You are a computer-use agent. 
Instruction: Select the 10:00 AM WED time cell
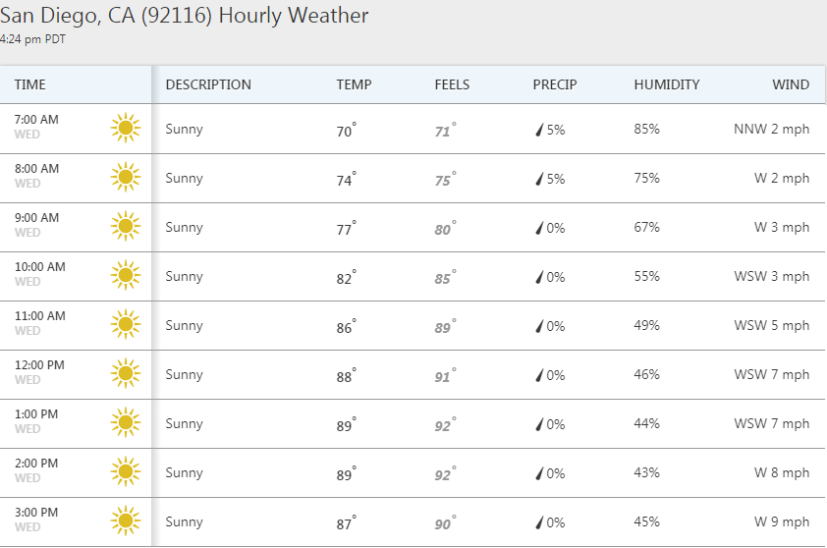click(x=40, y=274)
